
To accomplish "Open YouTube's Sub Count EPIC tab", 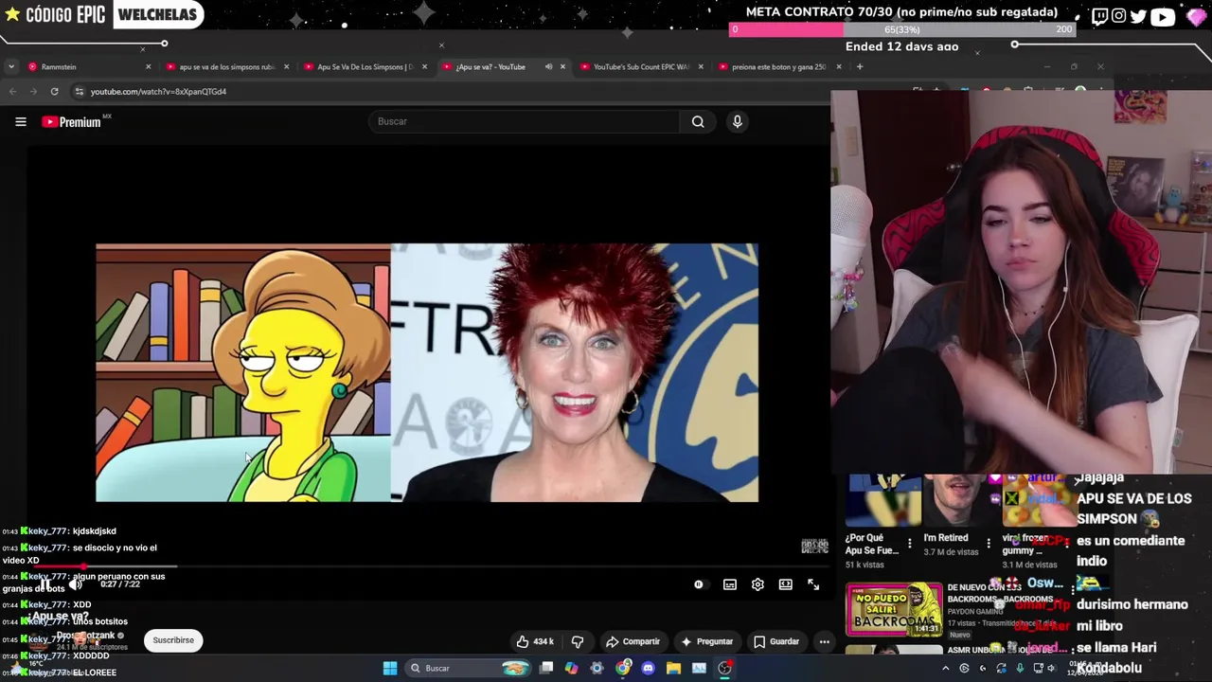I will (x=640, y=67).
